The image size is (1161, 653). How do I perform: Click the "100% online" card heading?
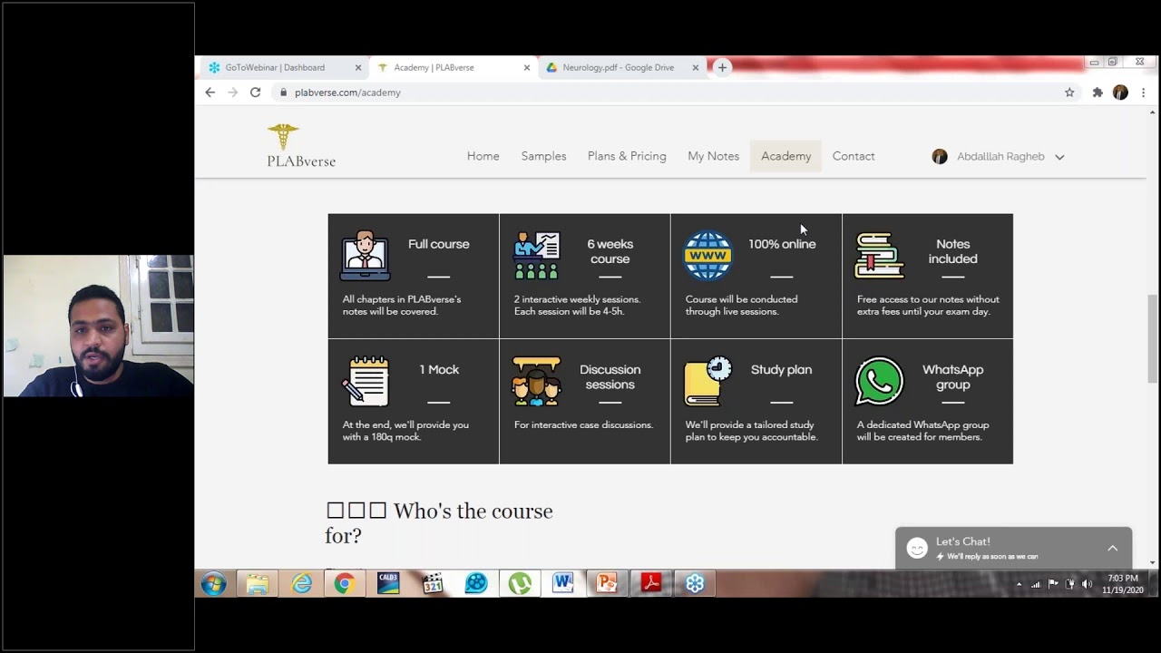(782, 244)
